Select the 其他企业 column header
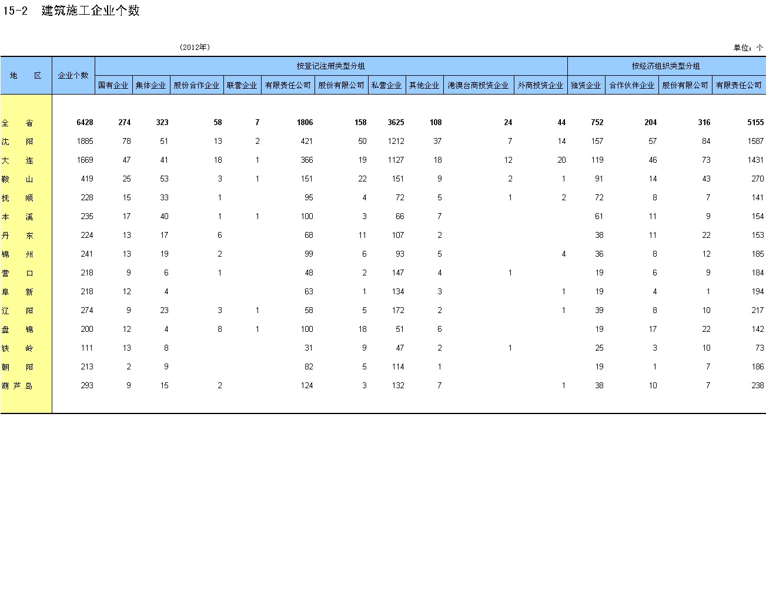This screenshot has height=602, width=766. [424, 85]
